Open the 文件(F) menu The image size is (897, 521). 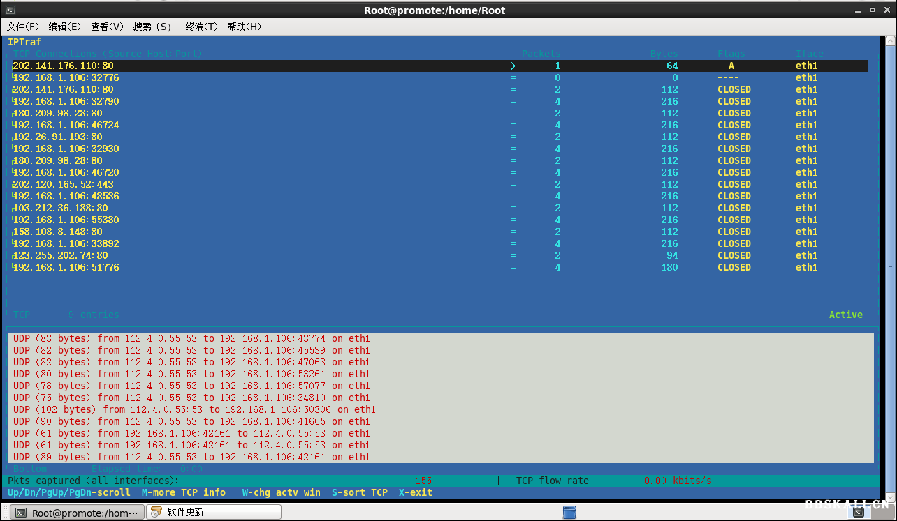(x=23, y=27)
